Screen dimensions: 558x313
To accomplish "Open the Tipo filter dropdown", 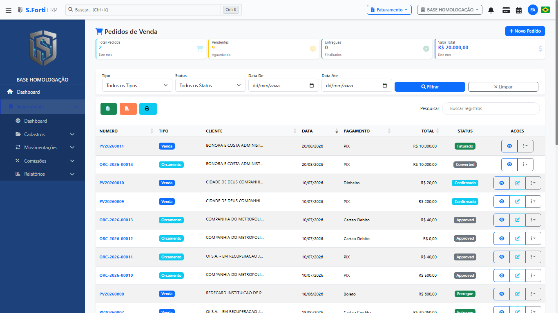I will (137, 86).
